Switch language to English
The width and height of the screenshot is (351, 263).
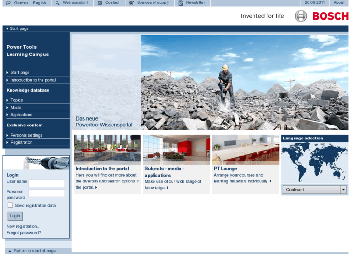pos(40,3)
